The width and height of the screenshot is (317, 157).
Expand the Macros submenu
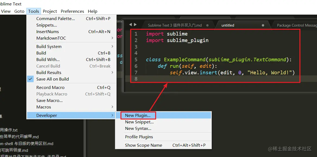(x=71, y=107)
